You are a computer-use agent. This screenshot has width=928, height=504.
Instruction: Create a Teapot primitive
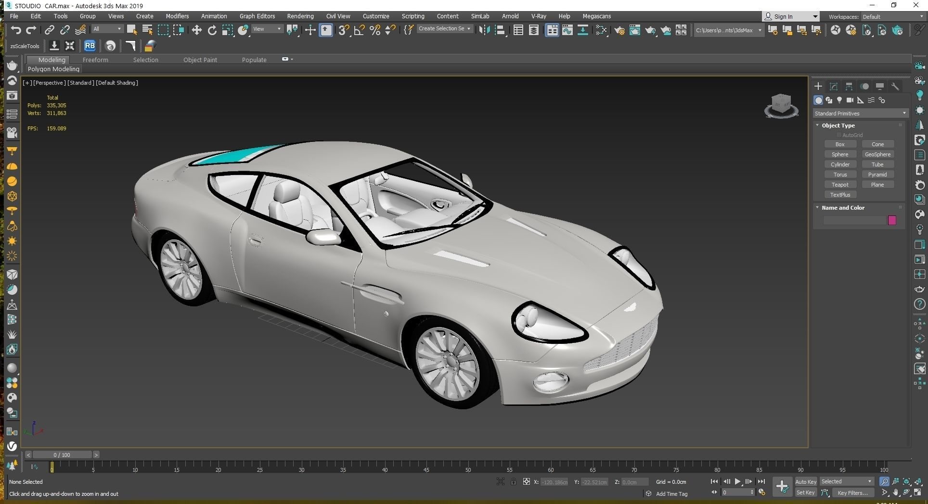(840, 185)
